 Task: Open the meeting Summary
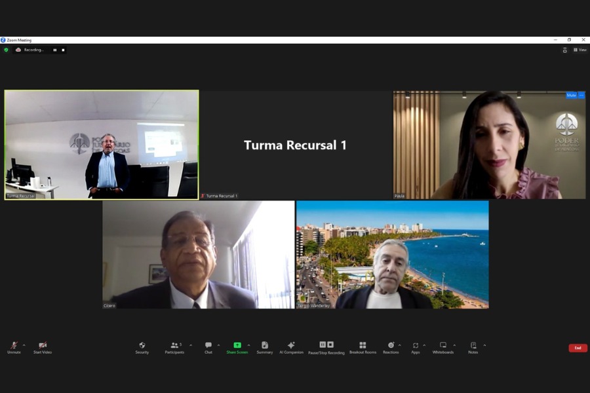point(265,347)
